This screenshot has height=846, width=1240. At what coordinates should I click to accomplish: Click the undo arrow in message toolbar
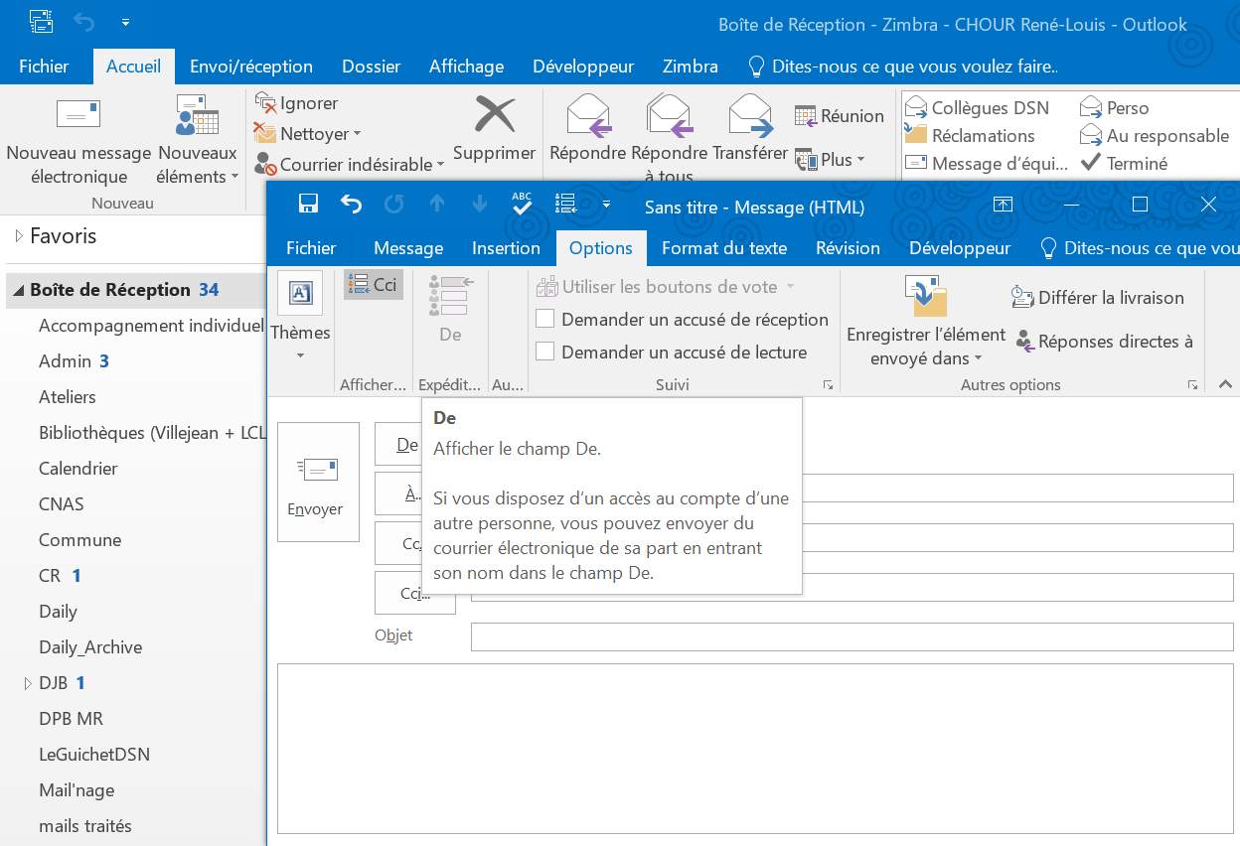click(351, 204)
